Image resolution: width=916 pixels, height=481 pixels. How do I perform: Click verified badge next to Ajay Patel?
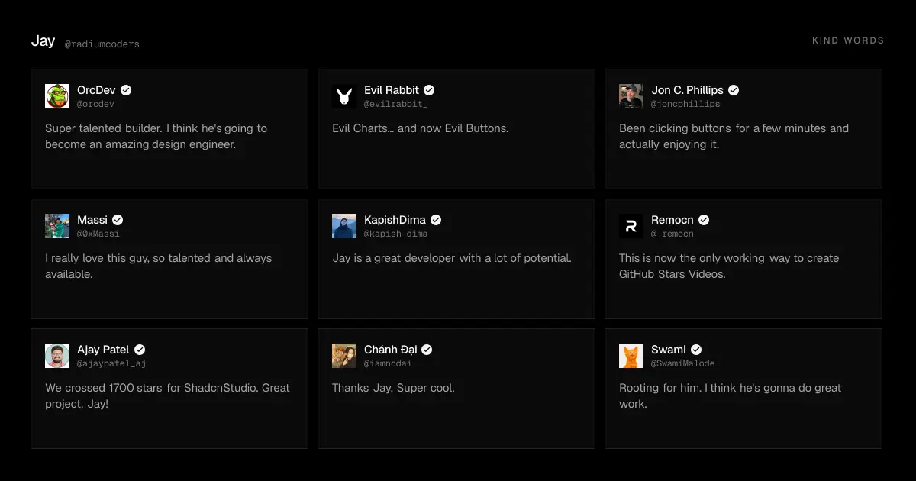pyautogui.click(x=140, y=350)
